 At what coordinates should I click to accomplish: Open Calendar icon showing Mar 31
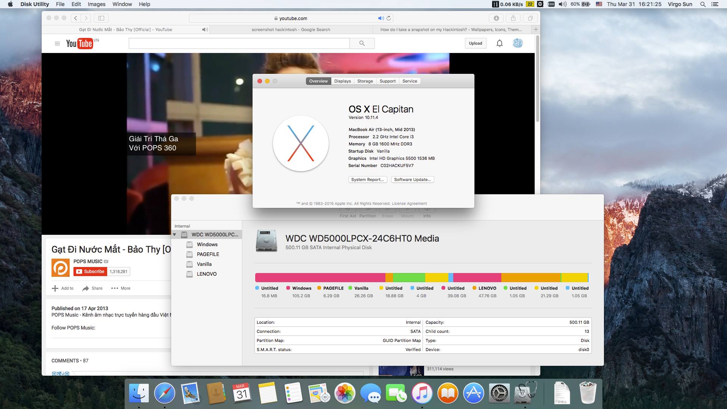coord(242,393)
